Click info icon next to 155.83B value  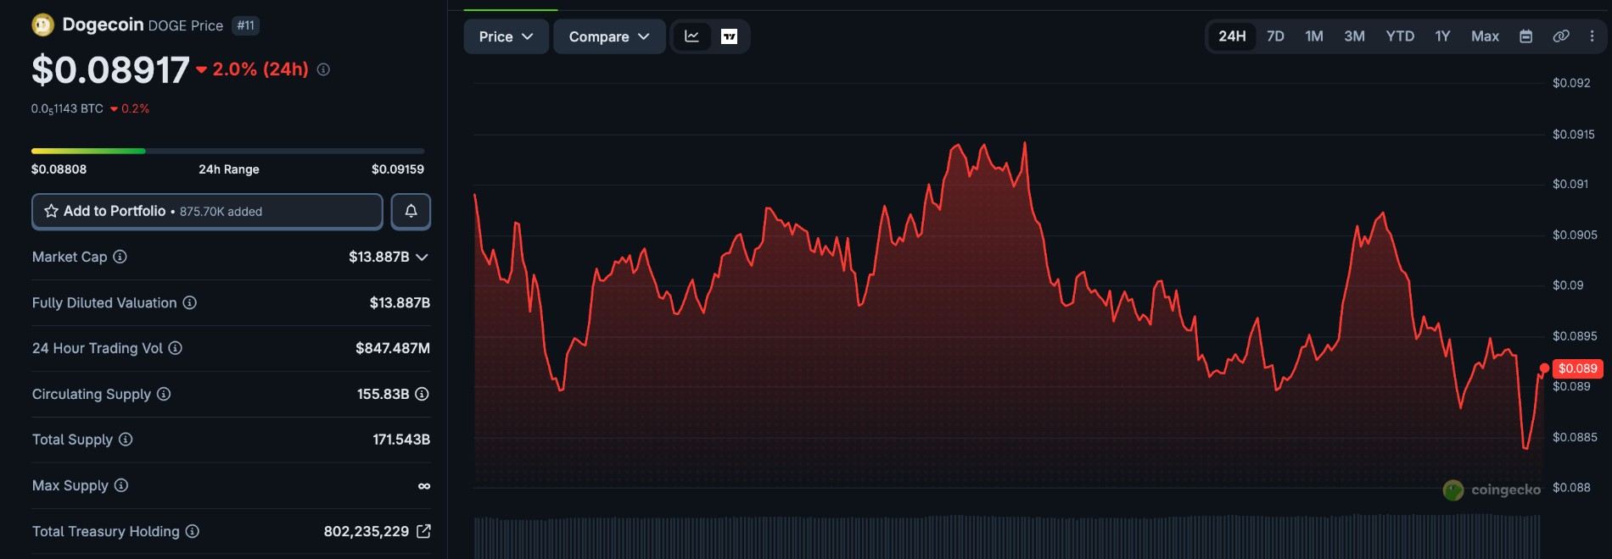422,394
